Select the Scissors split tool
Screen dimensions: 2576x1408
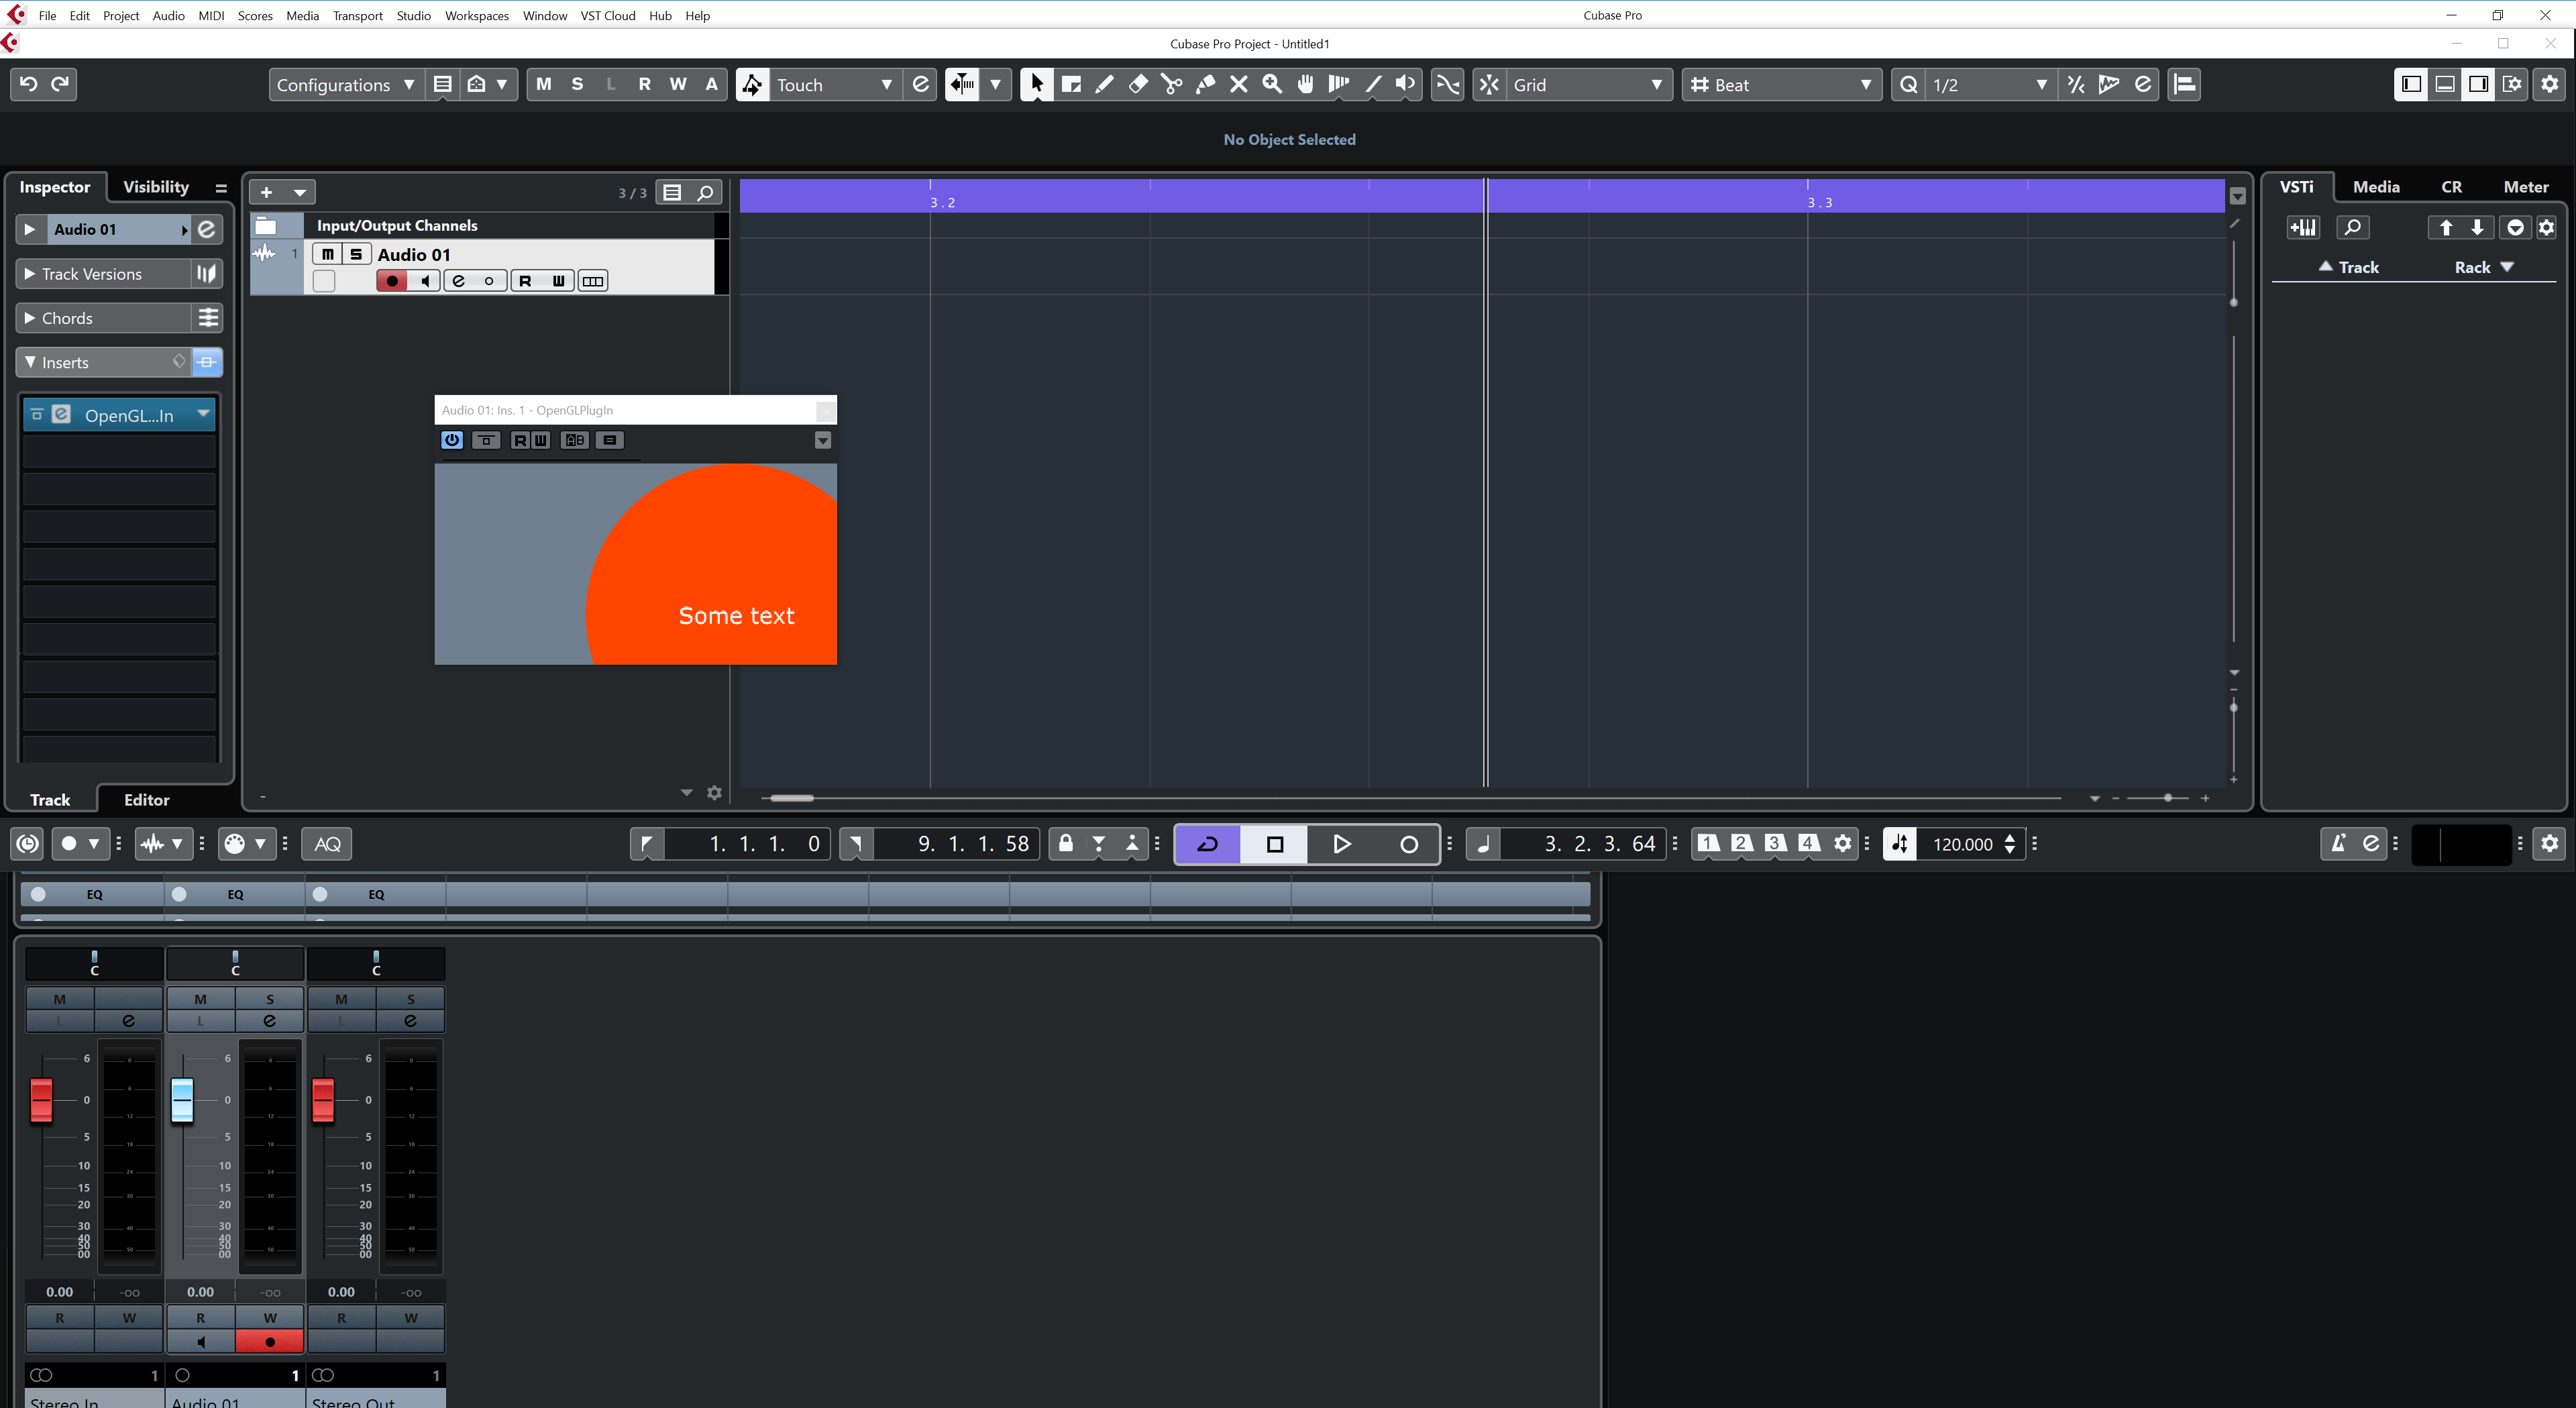tap(1171, 85)
